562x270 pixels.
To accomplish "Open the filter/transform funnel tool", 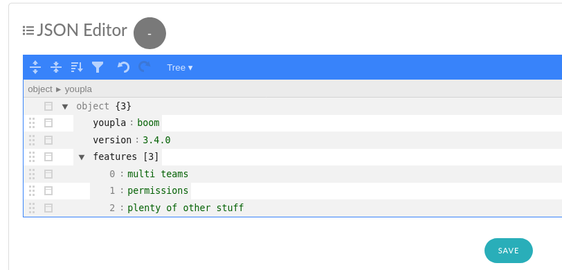I will click(98, 67).
